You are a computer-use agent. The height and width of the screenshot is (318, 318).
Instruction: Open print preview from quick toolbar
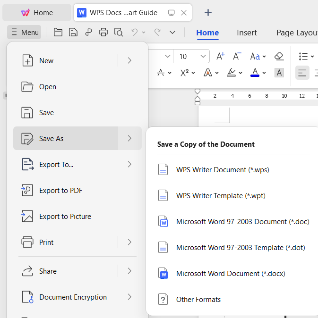coord(119,32)
